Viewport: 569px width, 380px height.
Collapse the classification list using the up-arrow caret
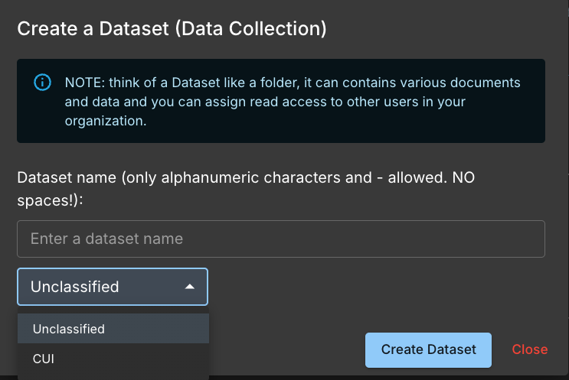[189, 287]
